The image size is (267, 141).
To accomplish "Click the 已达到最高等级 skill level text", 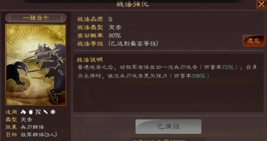I will [x=133, y=44].
